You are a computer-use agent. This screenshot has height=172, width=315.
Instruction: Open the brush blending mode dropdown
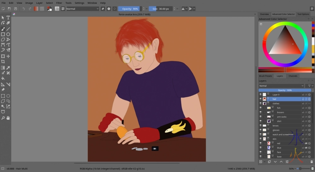83,9
